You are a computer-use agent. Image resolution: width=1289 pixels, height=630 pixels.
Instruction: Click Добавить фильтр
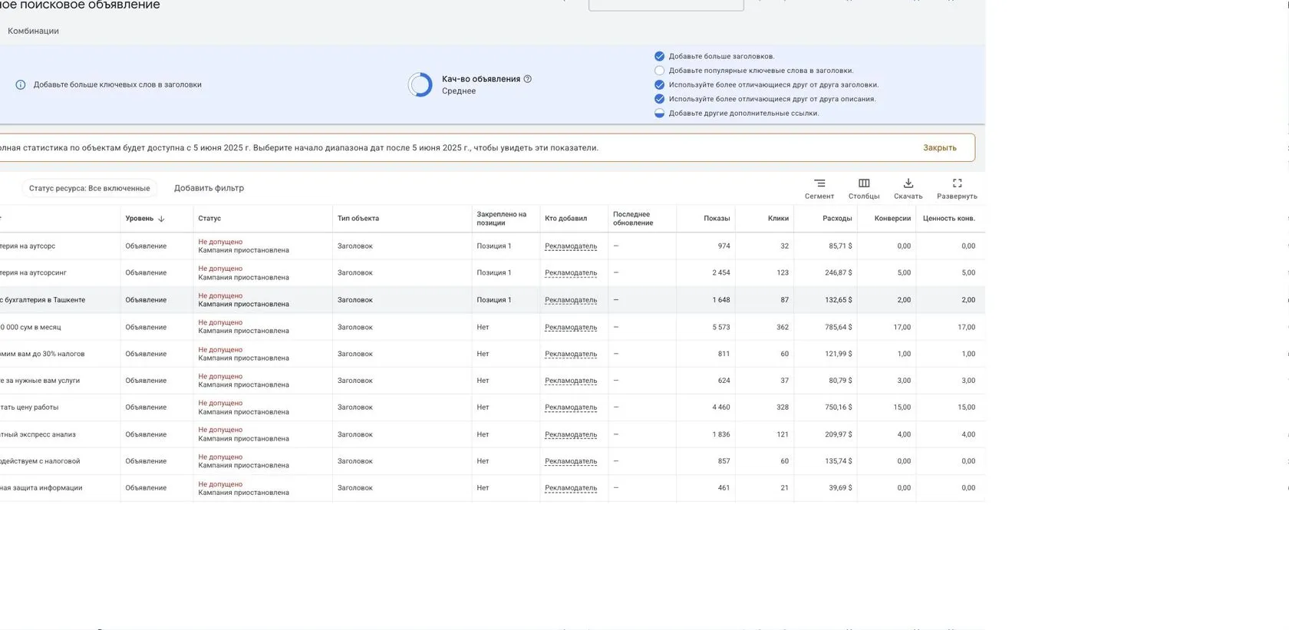click(209, 188)
